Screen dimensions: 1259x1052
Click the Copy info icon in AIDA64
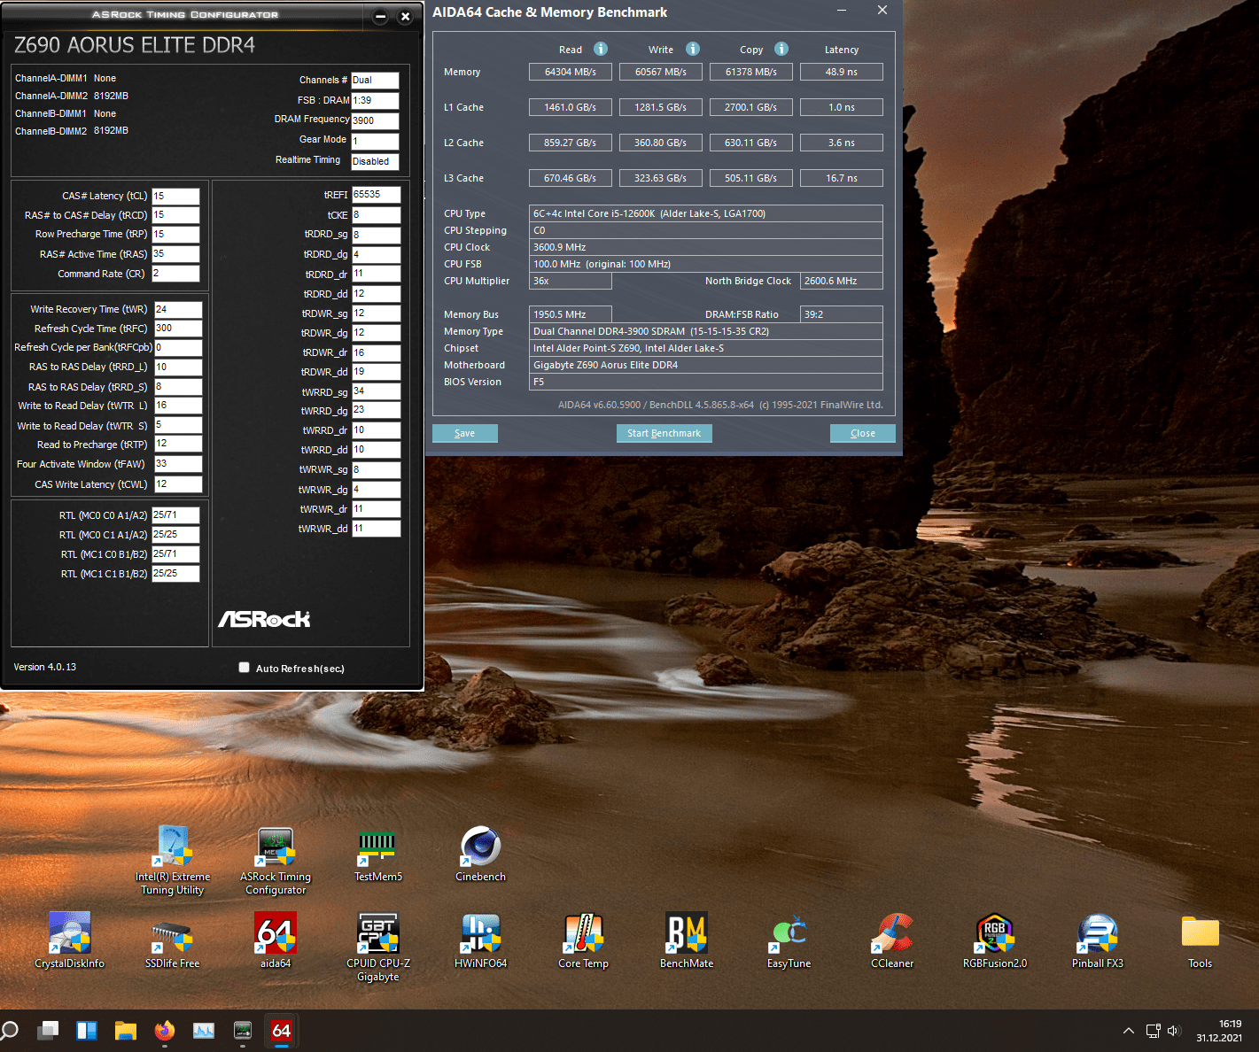[781, 49]
